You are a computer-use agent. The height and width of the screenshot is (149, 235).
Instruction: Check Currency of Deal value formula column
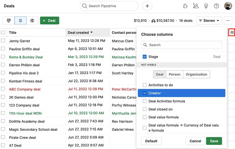145,128
